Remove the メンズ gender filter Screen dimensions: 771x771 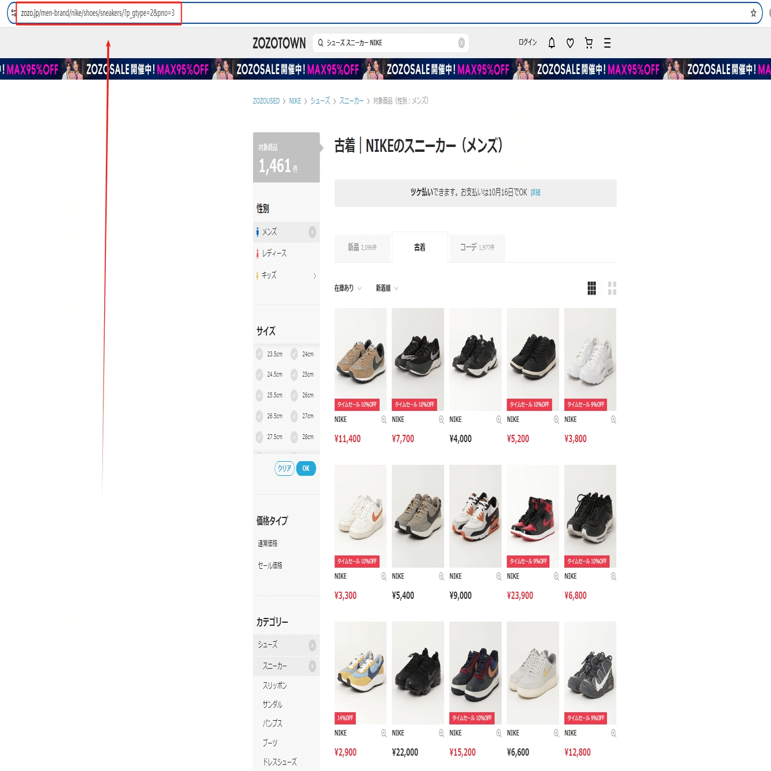312,232
